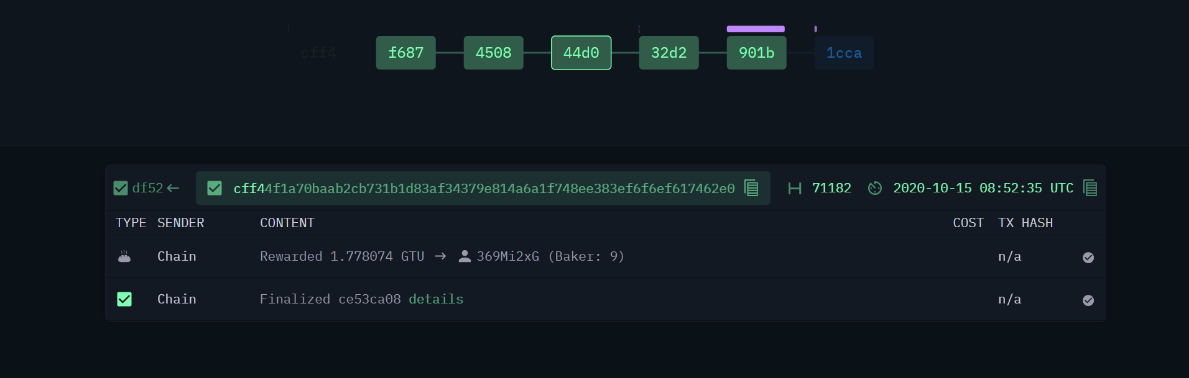Toggle the checkbox on the Finalized Chain row
Image resolution: width=1189 pixels, height=378 pixels.
[124, 299]
